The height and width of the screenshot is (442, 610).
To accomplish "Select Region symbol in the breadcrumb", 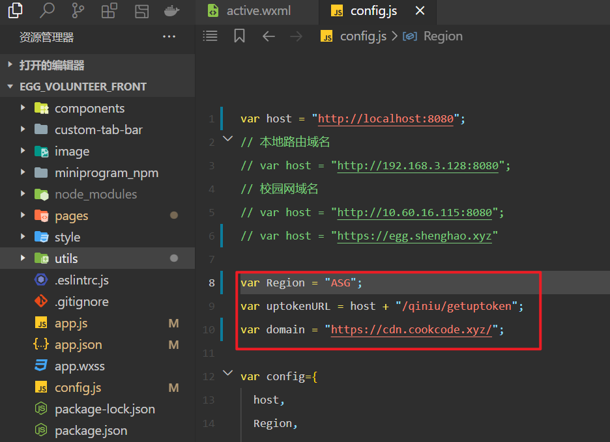I will pos(443,36).
